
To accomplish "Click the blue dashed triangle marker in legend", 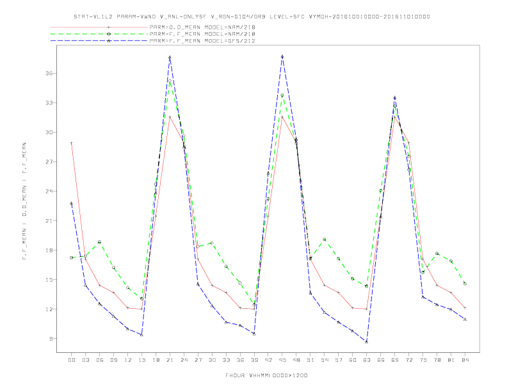I will [109, 41].
